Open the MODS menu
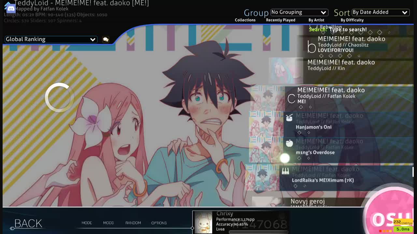Image resolution: width=417 pixels, height=234 pixels. coord(108,223)
